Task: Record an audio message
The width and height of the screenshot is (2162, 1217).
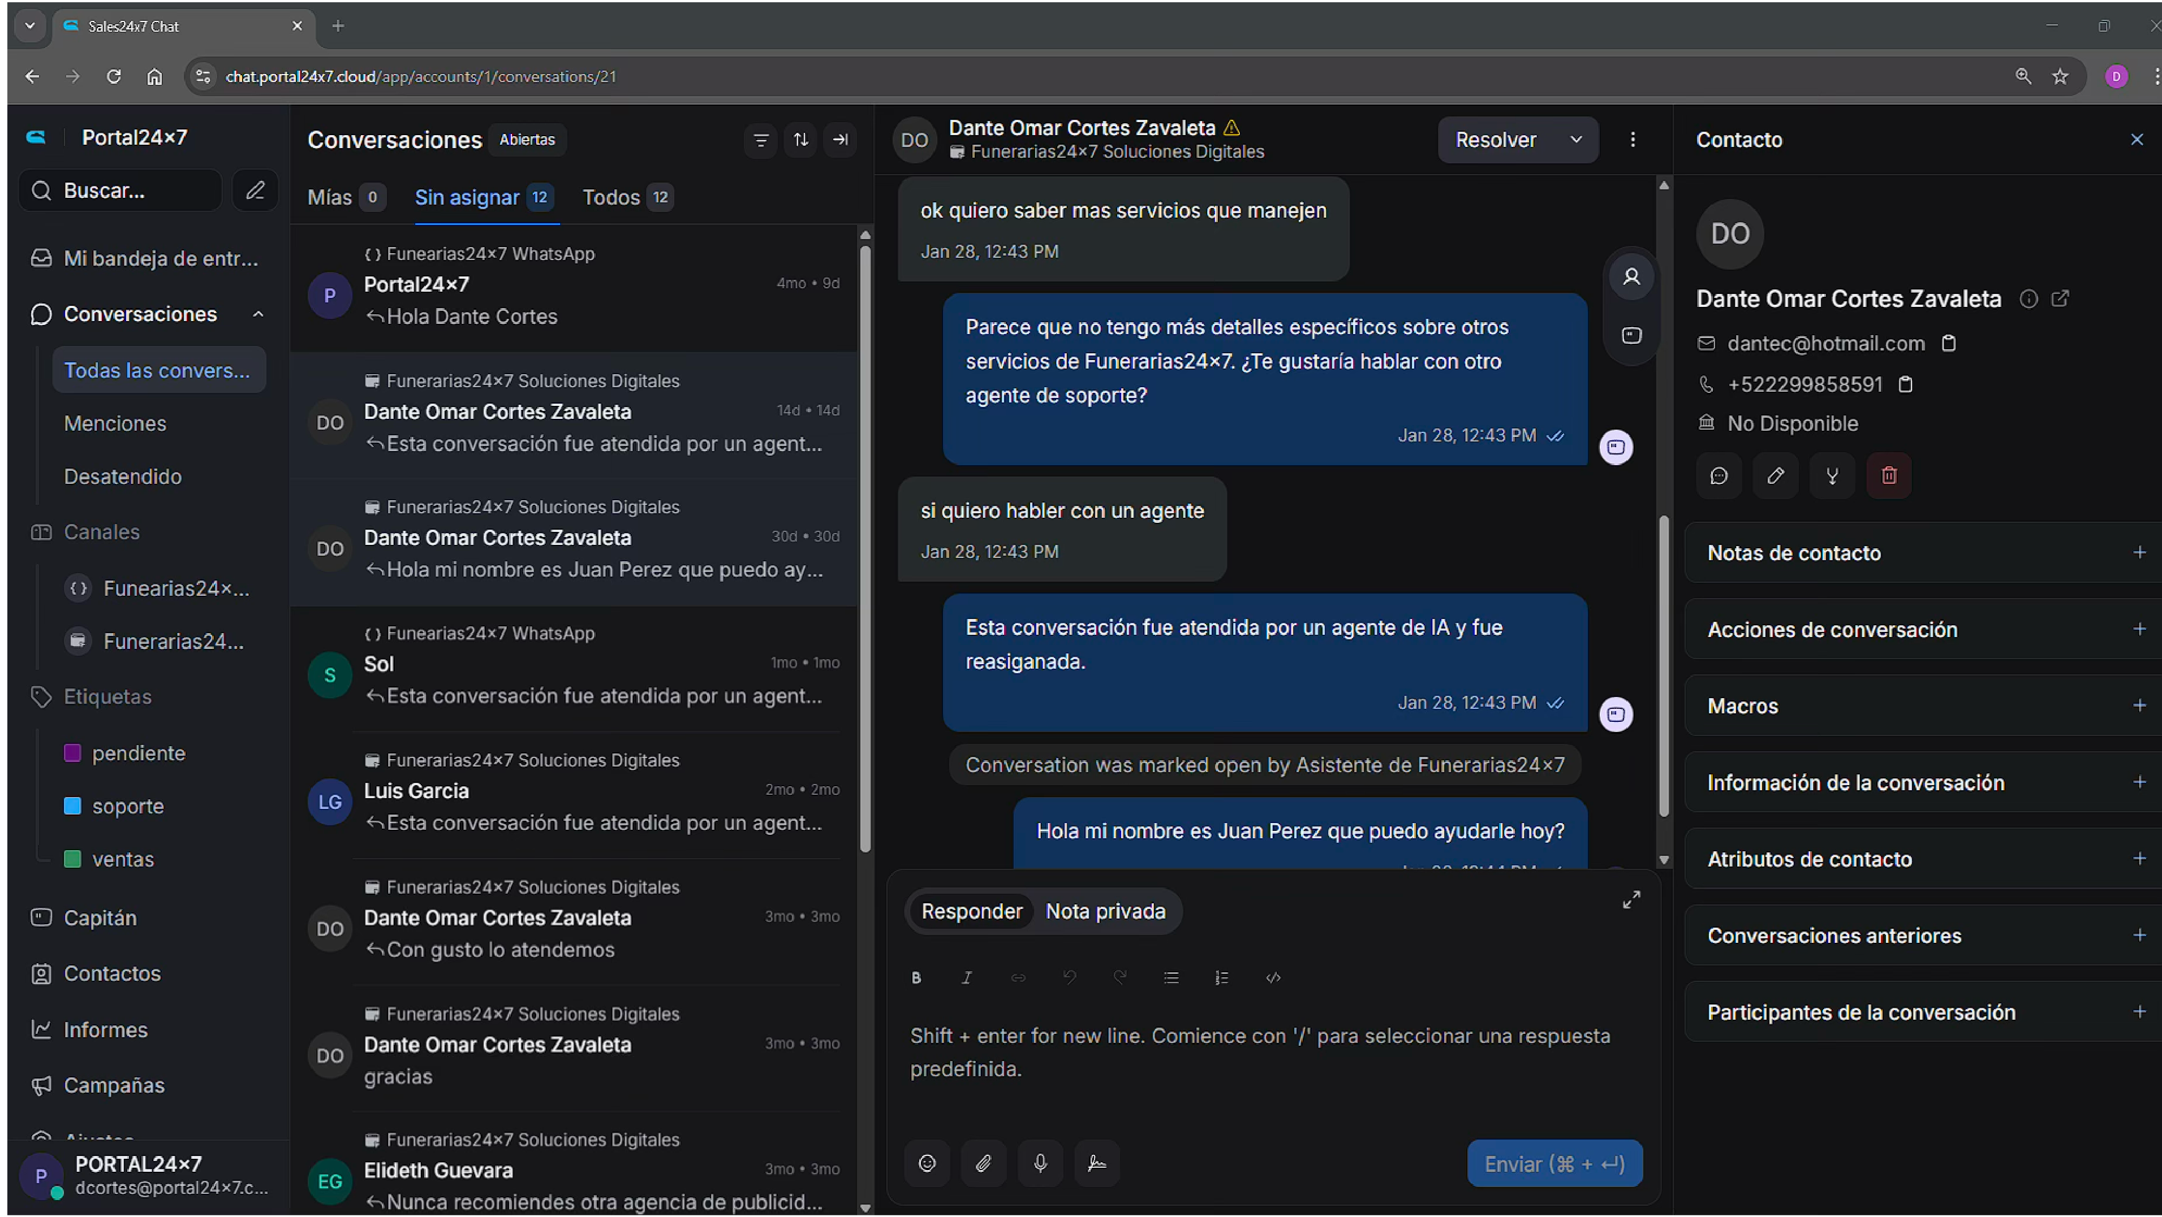Action: coord(1040,1163)
